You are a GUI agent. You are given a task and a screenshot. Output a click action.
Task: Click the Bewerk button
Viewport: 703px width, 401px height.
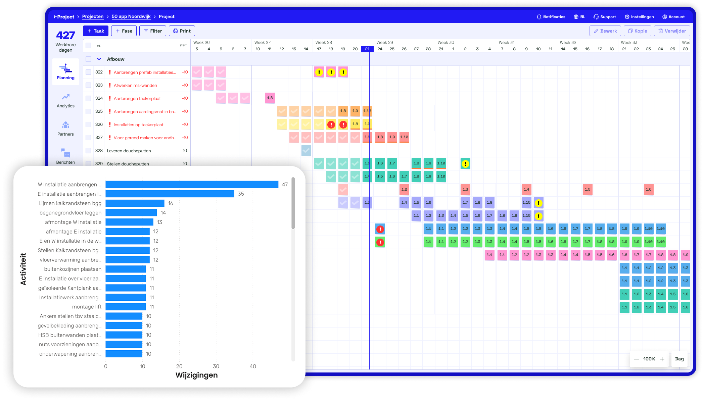605,31
